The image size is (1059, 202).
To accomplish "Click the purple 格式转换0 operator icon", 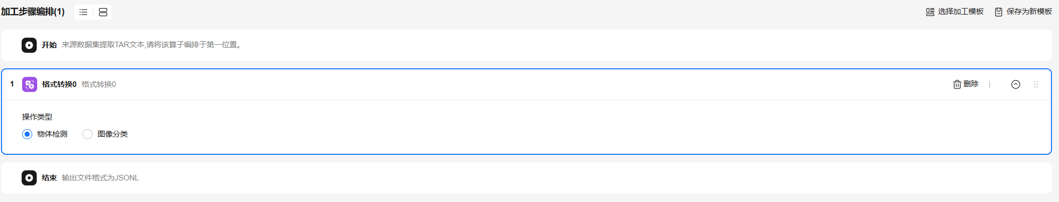I will coord(30,84).
